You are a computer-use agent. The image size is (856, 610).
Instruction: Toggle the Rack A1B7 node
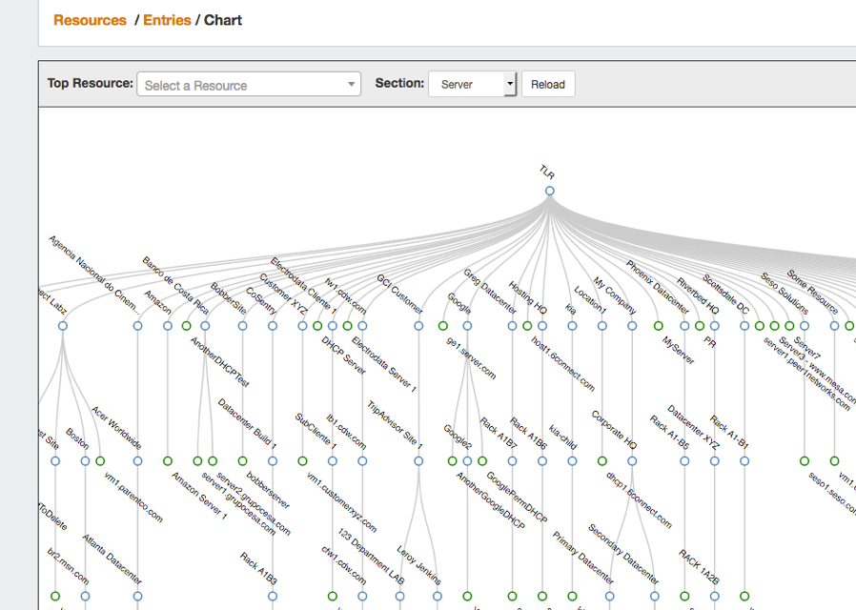512,461
